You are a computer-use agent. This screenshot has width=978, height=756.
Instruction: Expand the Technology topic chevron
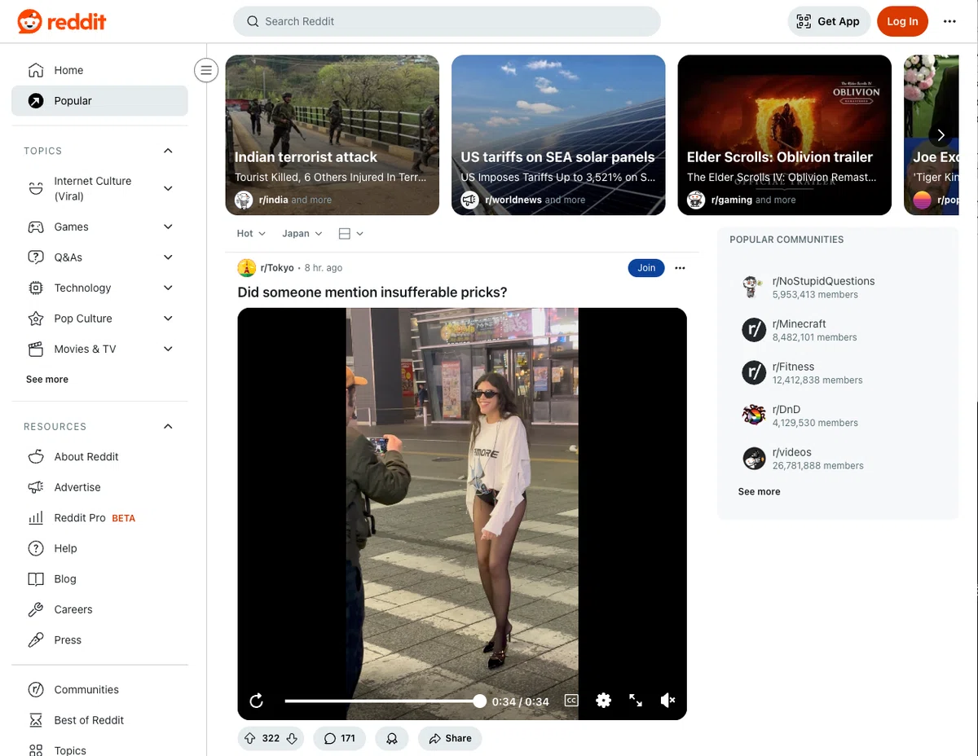coord(168,288)
